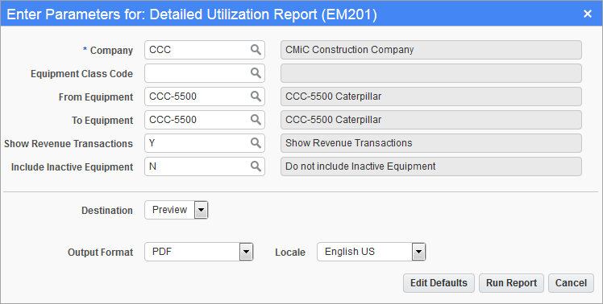Click the To Equipment search magnifier
Screen dimensions: 603x304
point(256,120)
